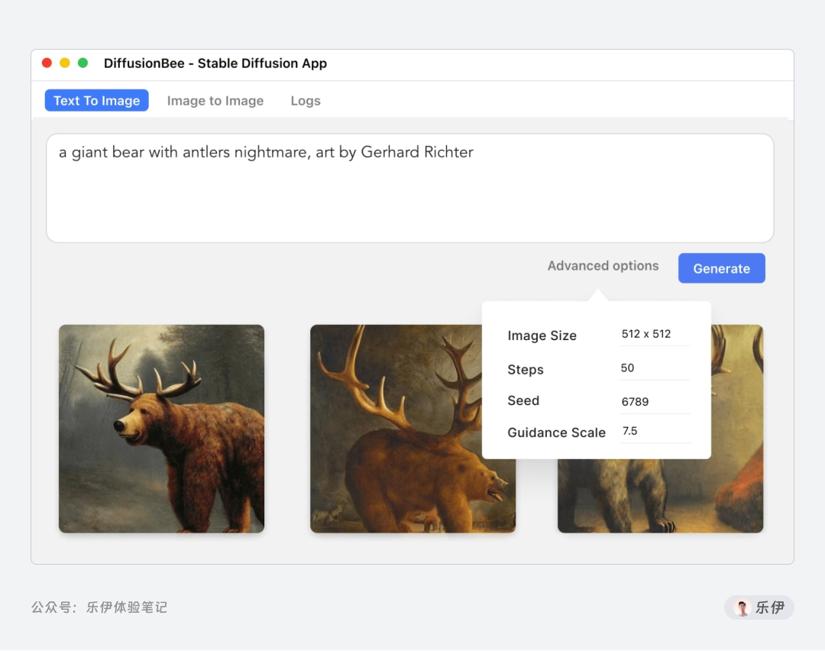Open the leftmost bear painting thumbnail
The width and height of the screenshot is (825, 651).
(161, 429)
